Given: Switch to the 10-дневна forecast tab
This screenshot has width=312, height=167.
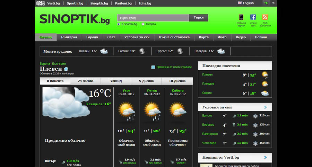Looking at the screenshot, I should (177, 81).
